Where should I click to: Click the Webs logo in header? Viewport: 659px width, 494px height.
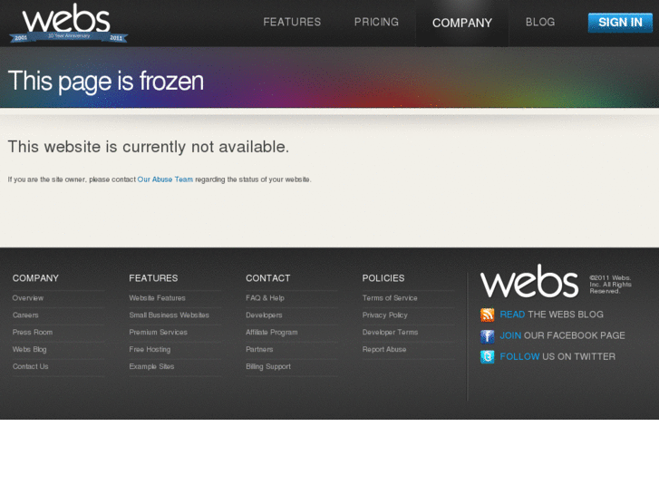69,23
